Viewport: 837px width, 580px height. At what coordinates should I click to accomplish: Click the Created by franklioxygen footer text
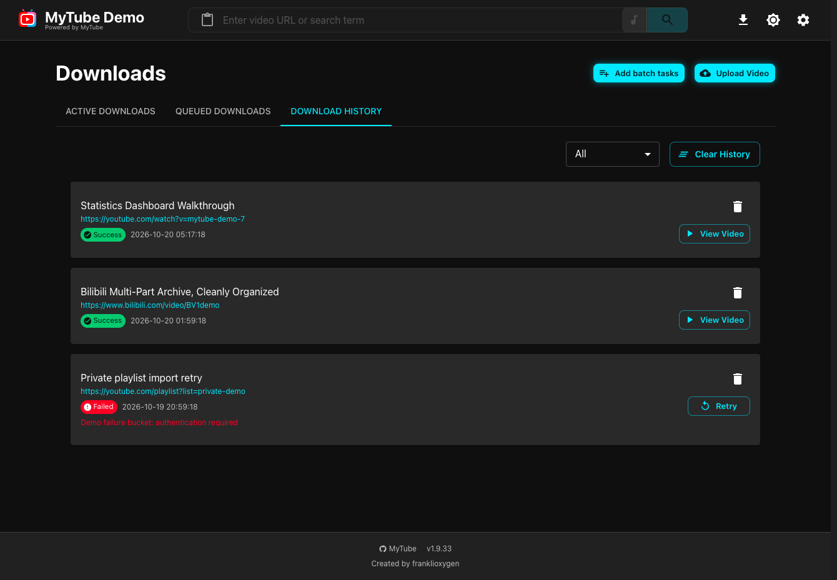point(415,564)
